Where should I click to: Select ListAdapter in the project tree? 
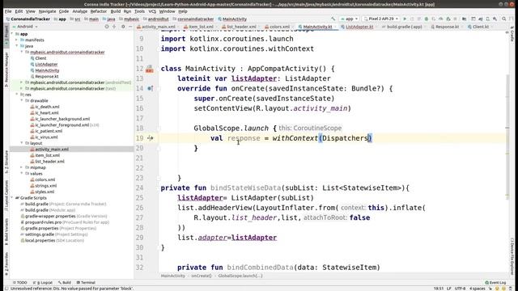point(46,65)
